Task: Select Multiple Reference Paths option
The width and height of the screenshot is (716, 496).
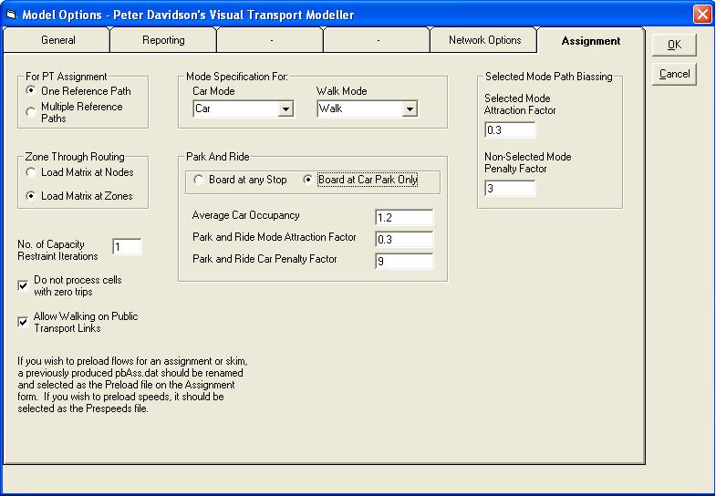Action: click(x=32, y=112)
